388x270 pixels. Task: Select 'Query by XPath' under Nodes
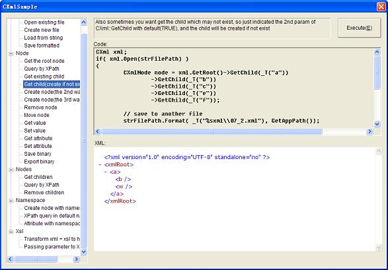pos(42,185)
